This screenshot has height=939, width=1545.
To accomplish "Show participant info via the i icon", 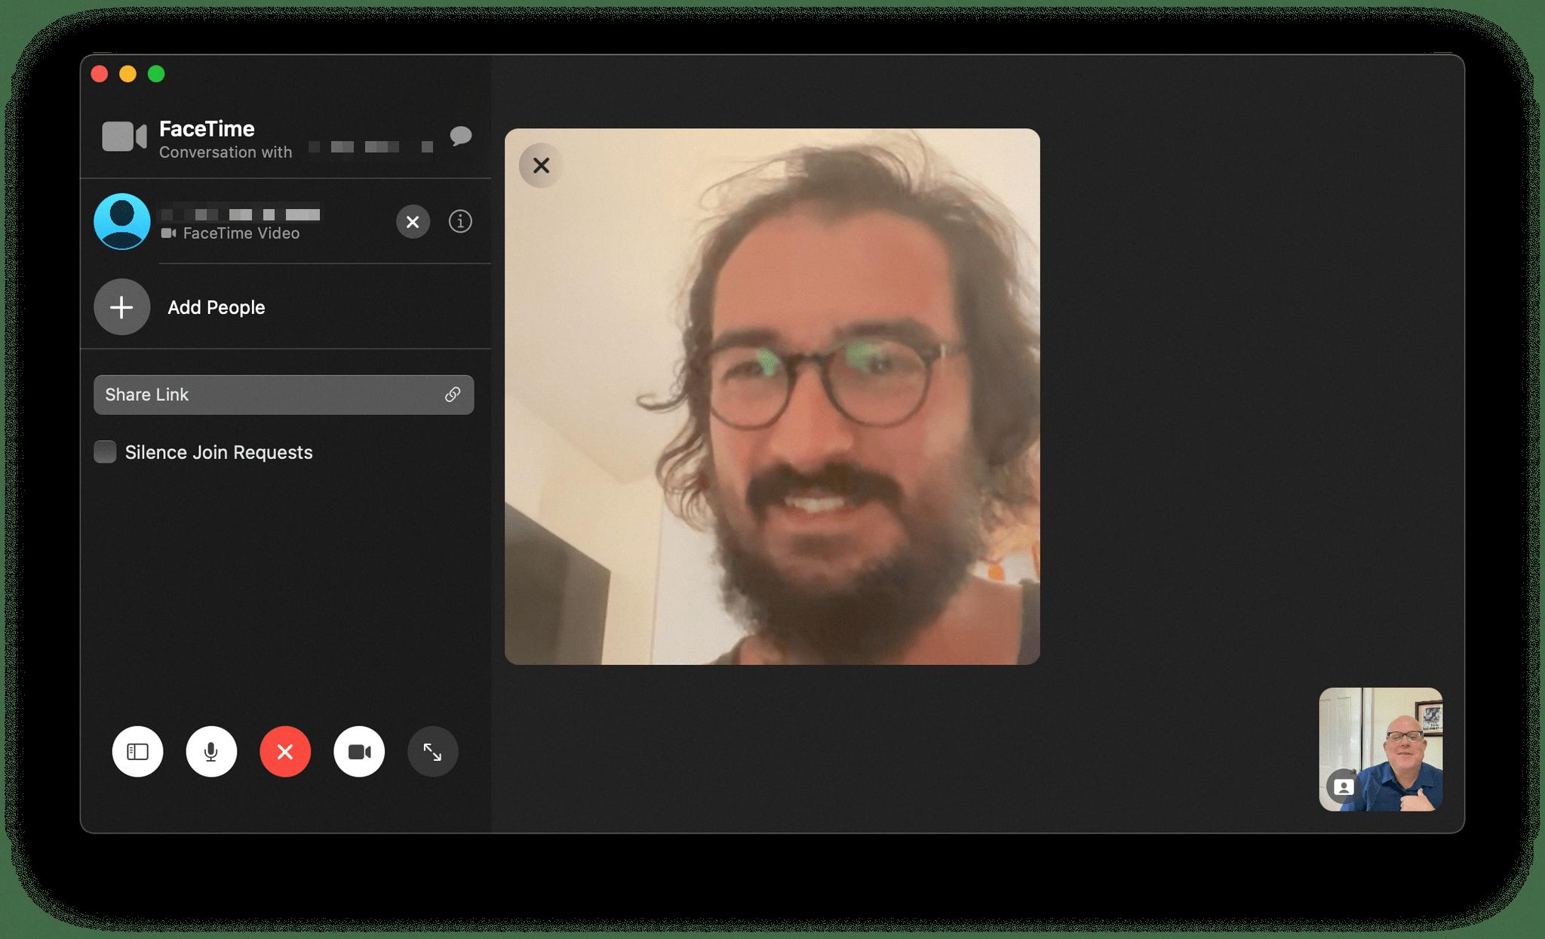I will 460,221.
